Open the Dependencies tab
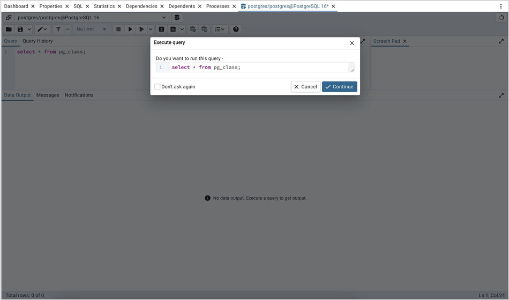The image size is (509, 300). [141, 6]
